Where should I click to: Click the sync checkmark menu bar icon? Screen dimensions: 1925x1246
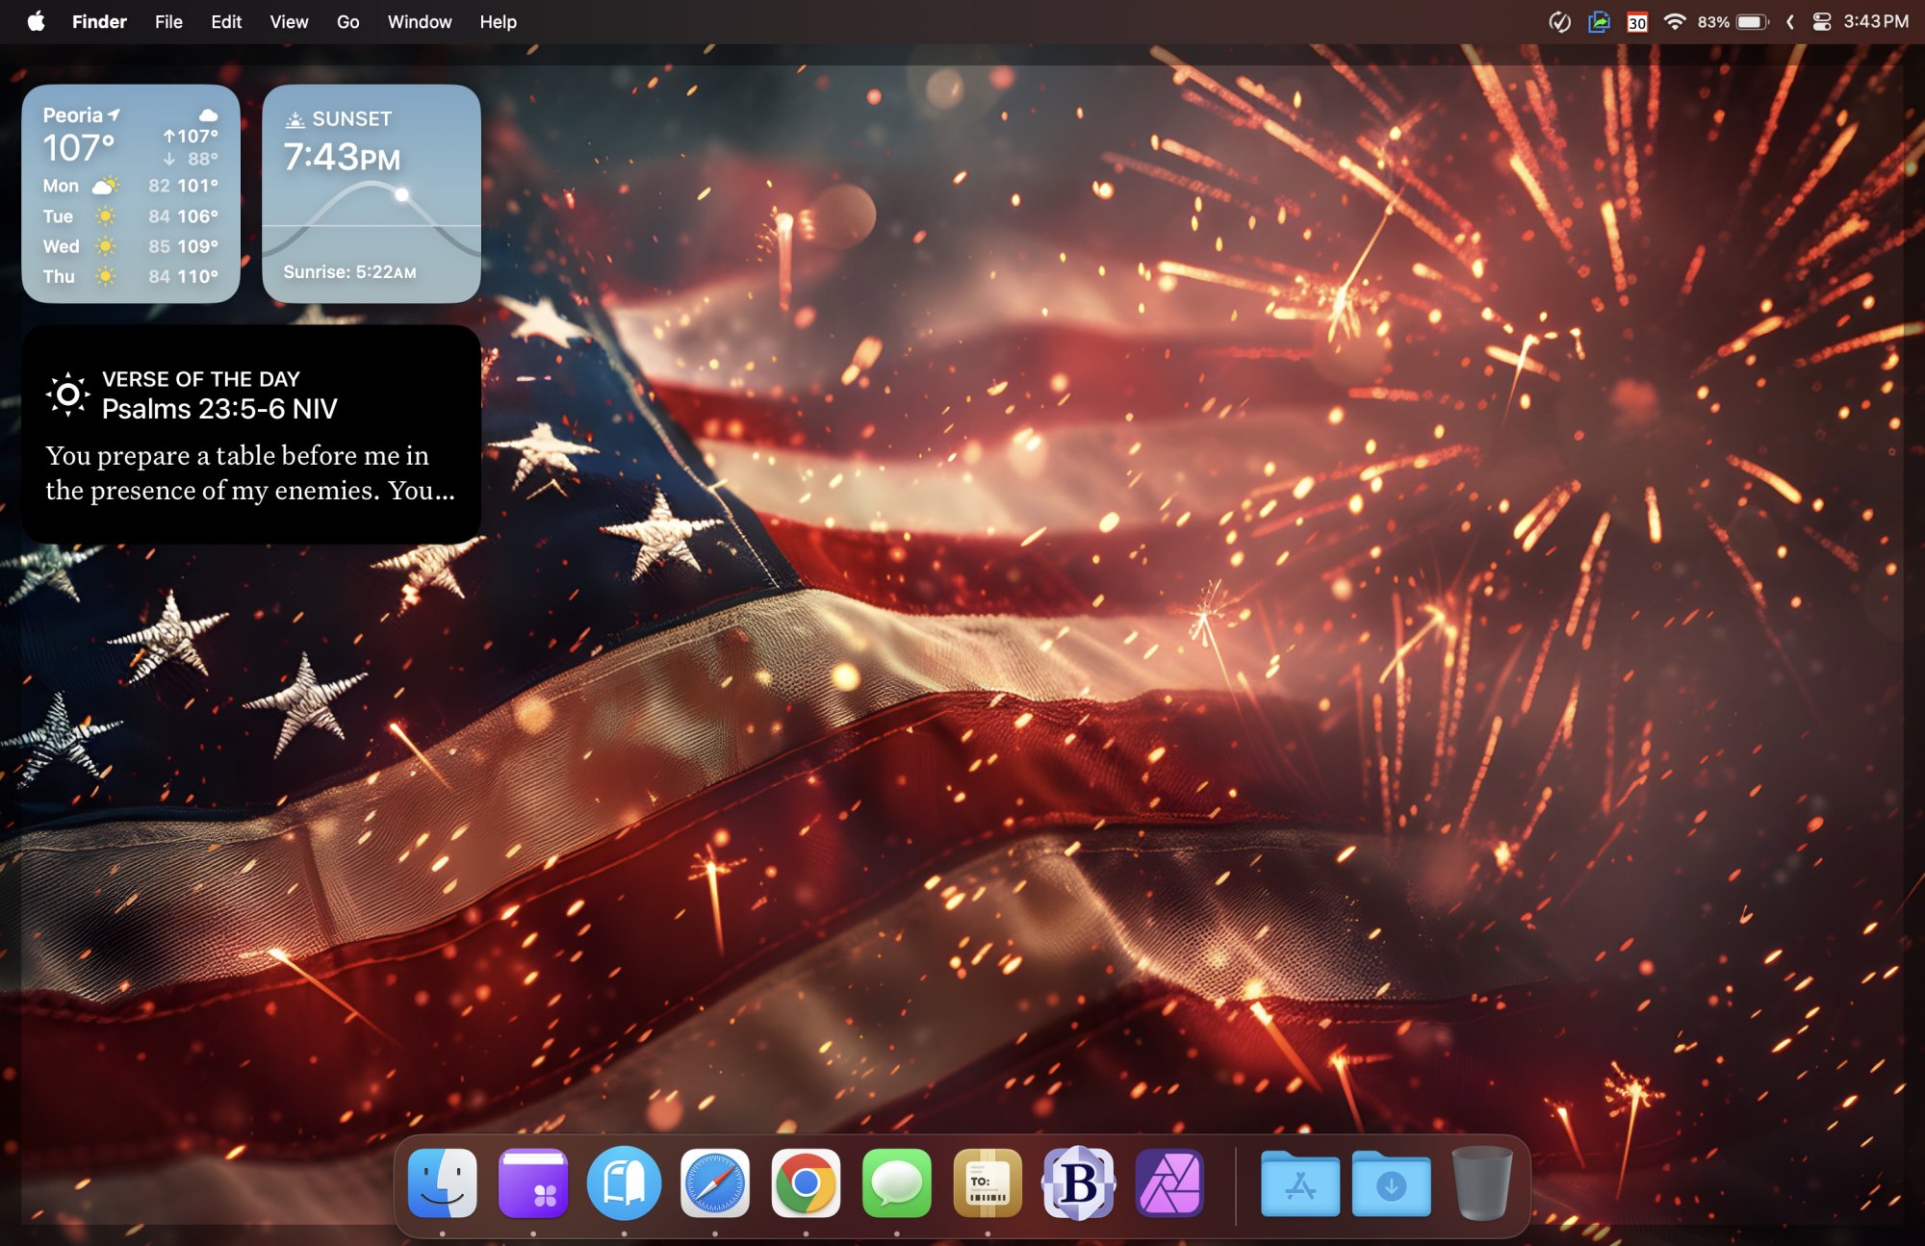coord(1559,21)
